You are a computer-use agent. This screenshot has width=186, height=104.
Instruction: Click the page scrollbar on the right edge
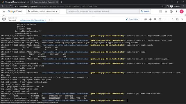coord(185,15)
